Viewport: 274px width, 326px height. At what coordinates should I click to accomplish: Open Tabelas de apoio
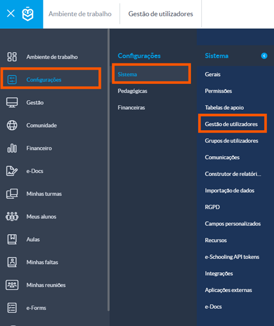[224, 108]
